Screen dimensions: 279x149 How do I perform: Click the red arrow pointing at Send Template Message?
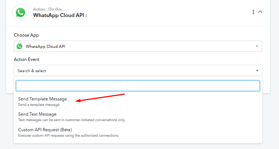[100, 98]
